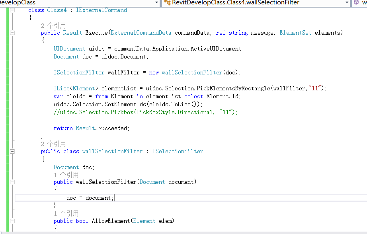Click the "11" string in PickElementsByRectangle

[315, 88]
